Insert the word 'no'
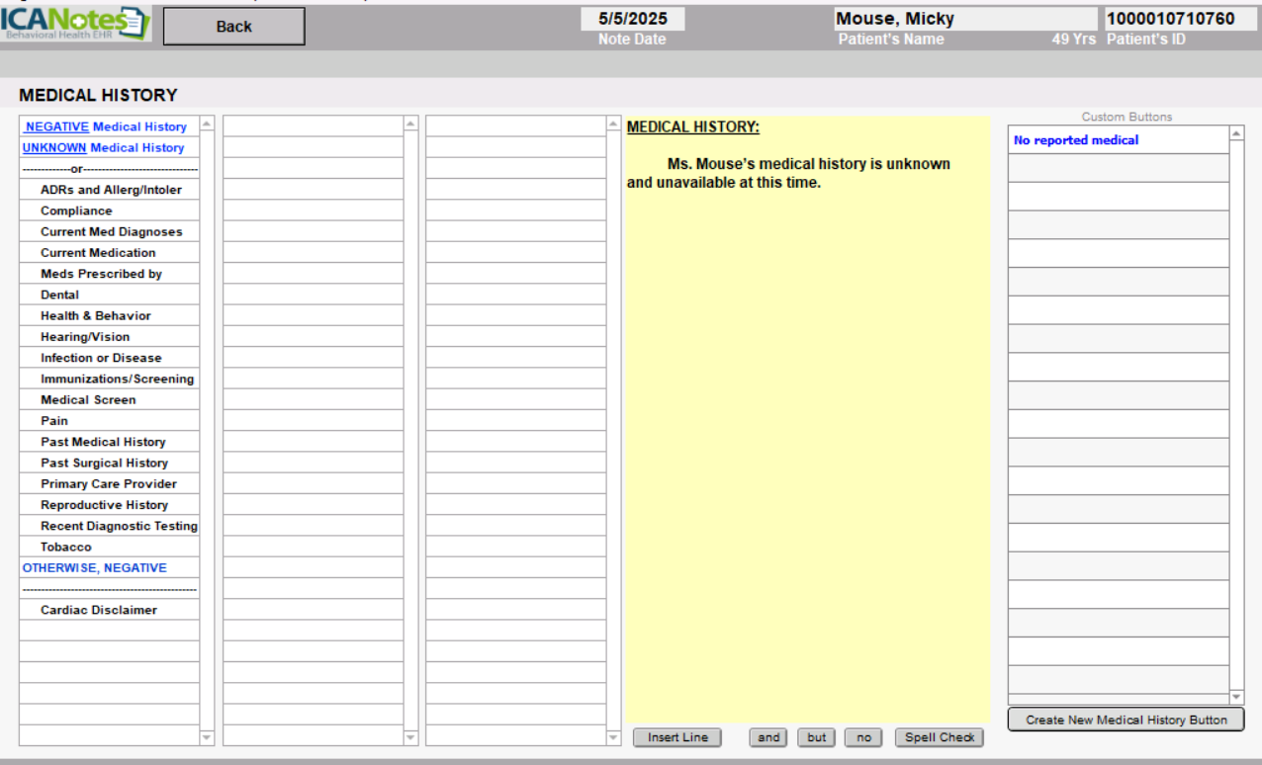The width and height of the screenshot is (1262, 765). (x=863, y=737)
